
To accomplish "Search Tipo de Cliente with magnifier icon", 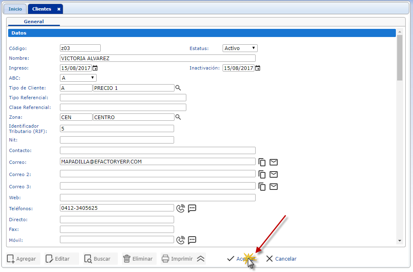I will click(178, 88).
